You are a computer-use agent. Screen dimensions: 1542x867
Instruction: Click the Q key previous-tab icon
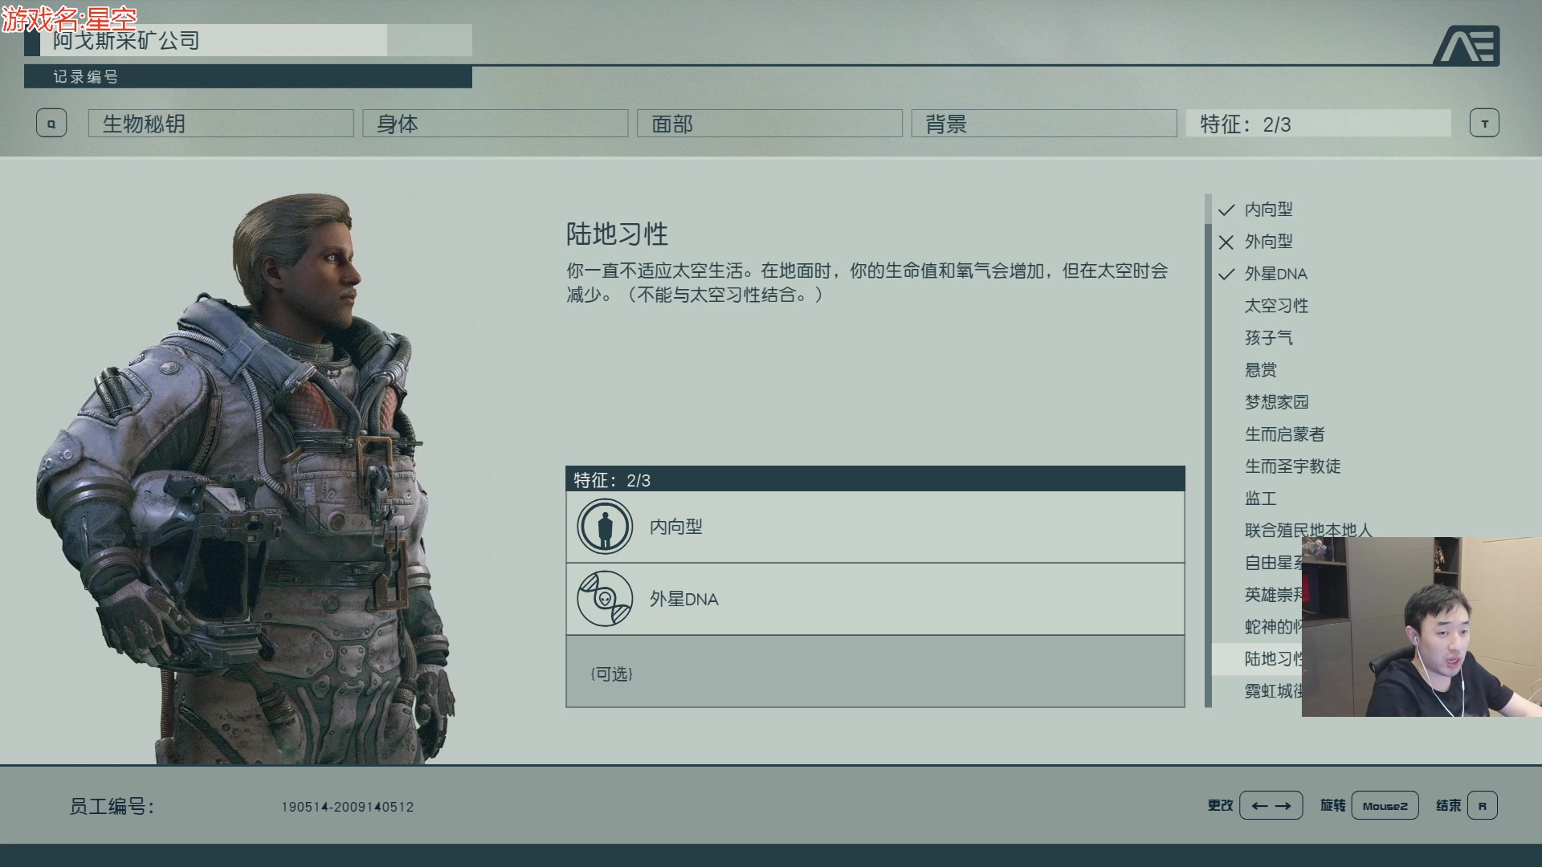(x=51, y=124)
